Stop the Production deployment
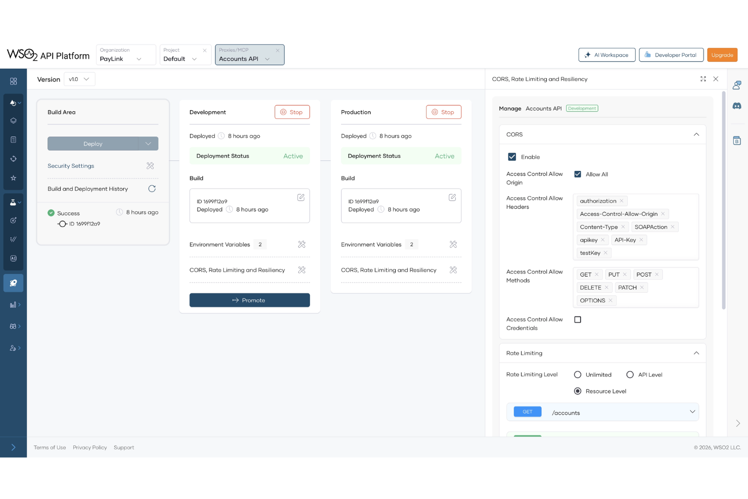This screenshot has width=748, height=499. click(x=444, y=112)
